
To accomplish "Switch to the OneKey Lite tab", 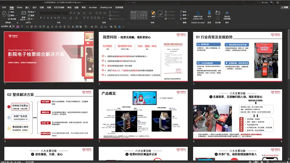I will [106, 7].
